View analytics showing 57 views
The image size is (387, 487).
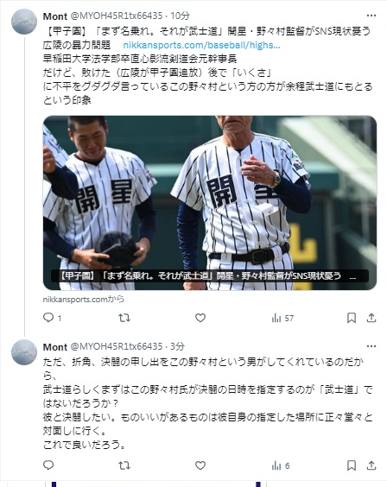pos(282,318)
